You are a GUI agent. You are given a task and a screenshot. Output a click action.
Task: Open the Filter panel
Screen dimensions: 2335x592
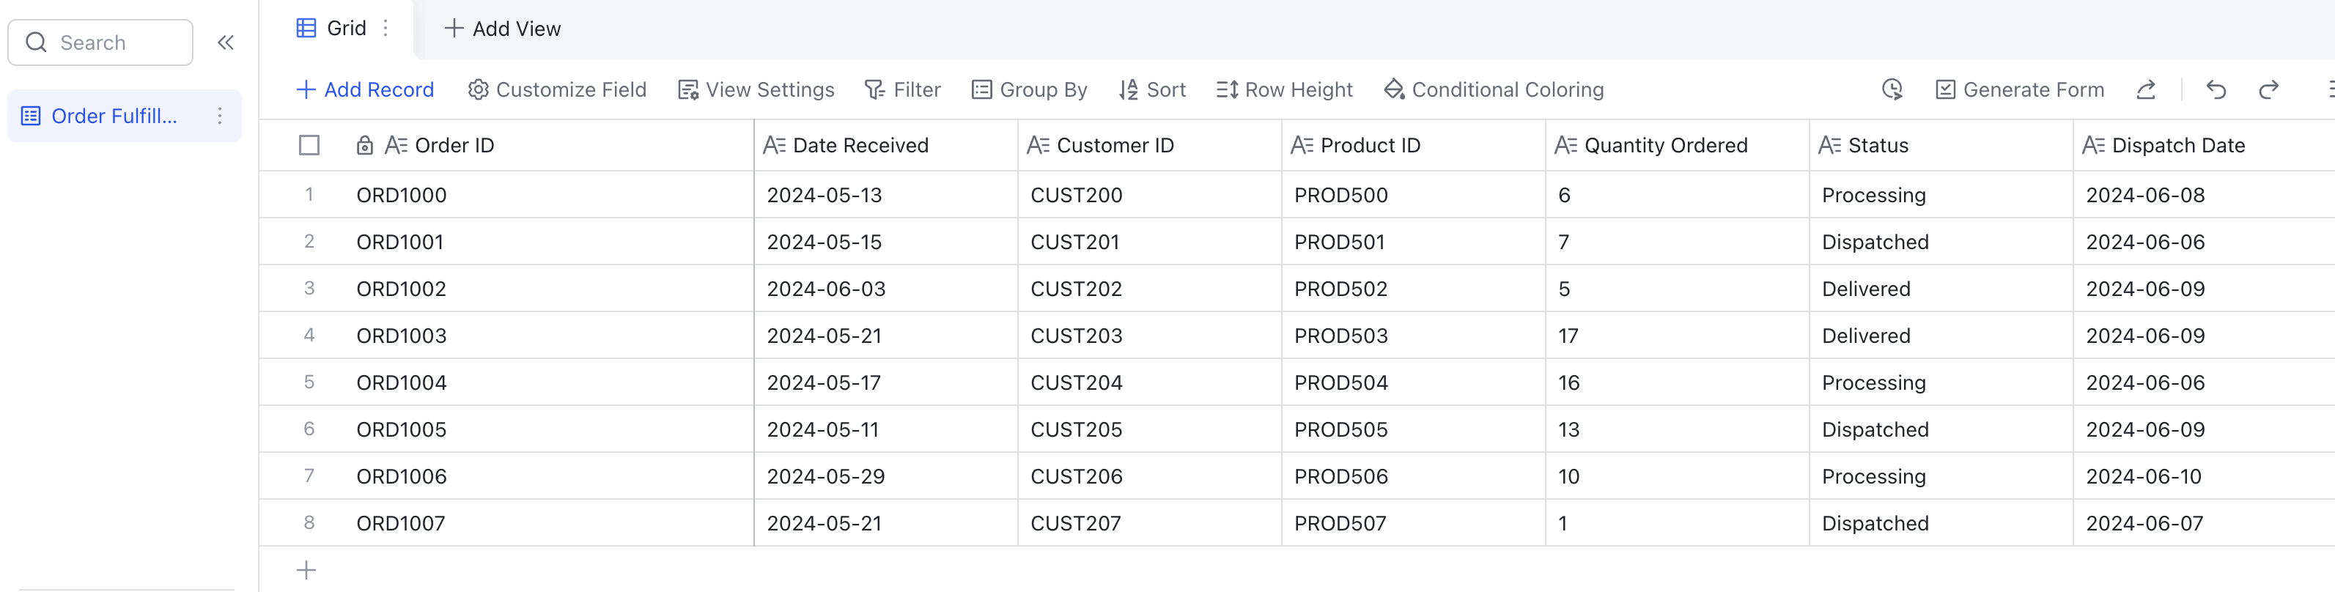903,89
